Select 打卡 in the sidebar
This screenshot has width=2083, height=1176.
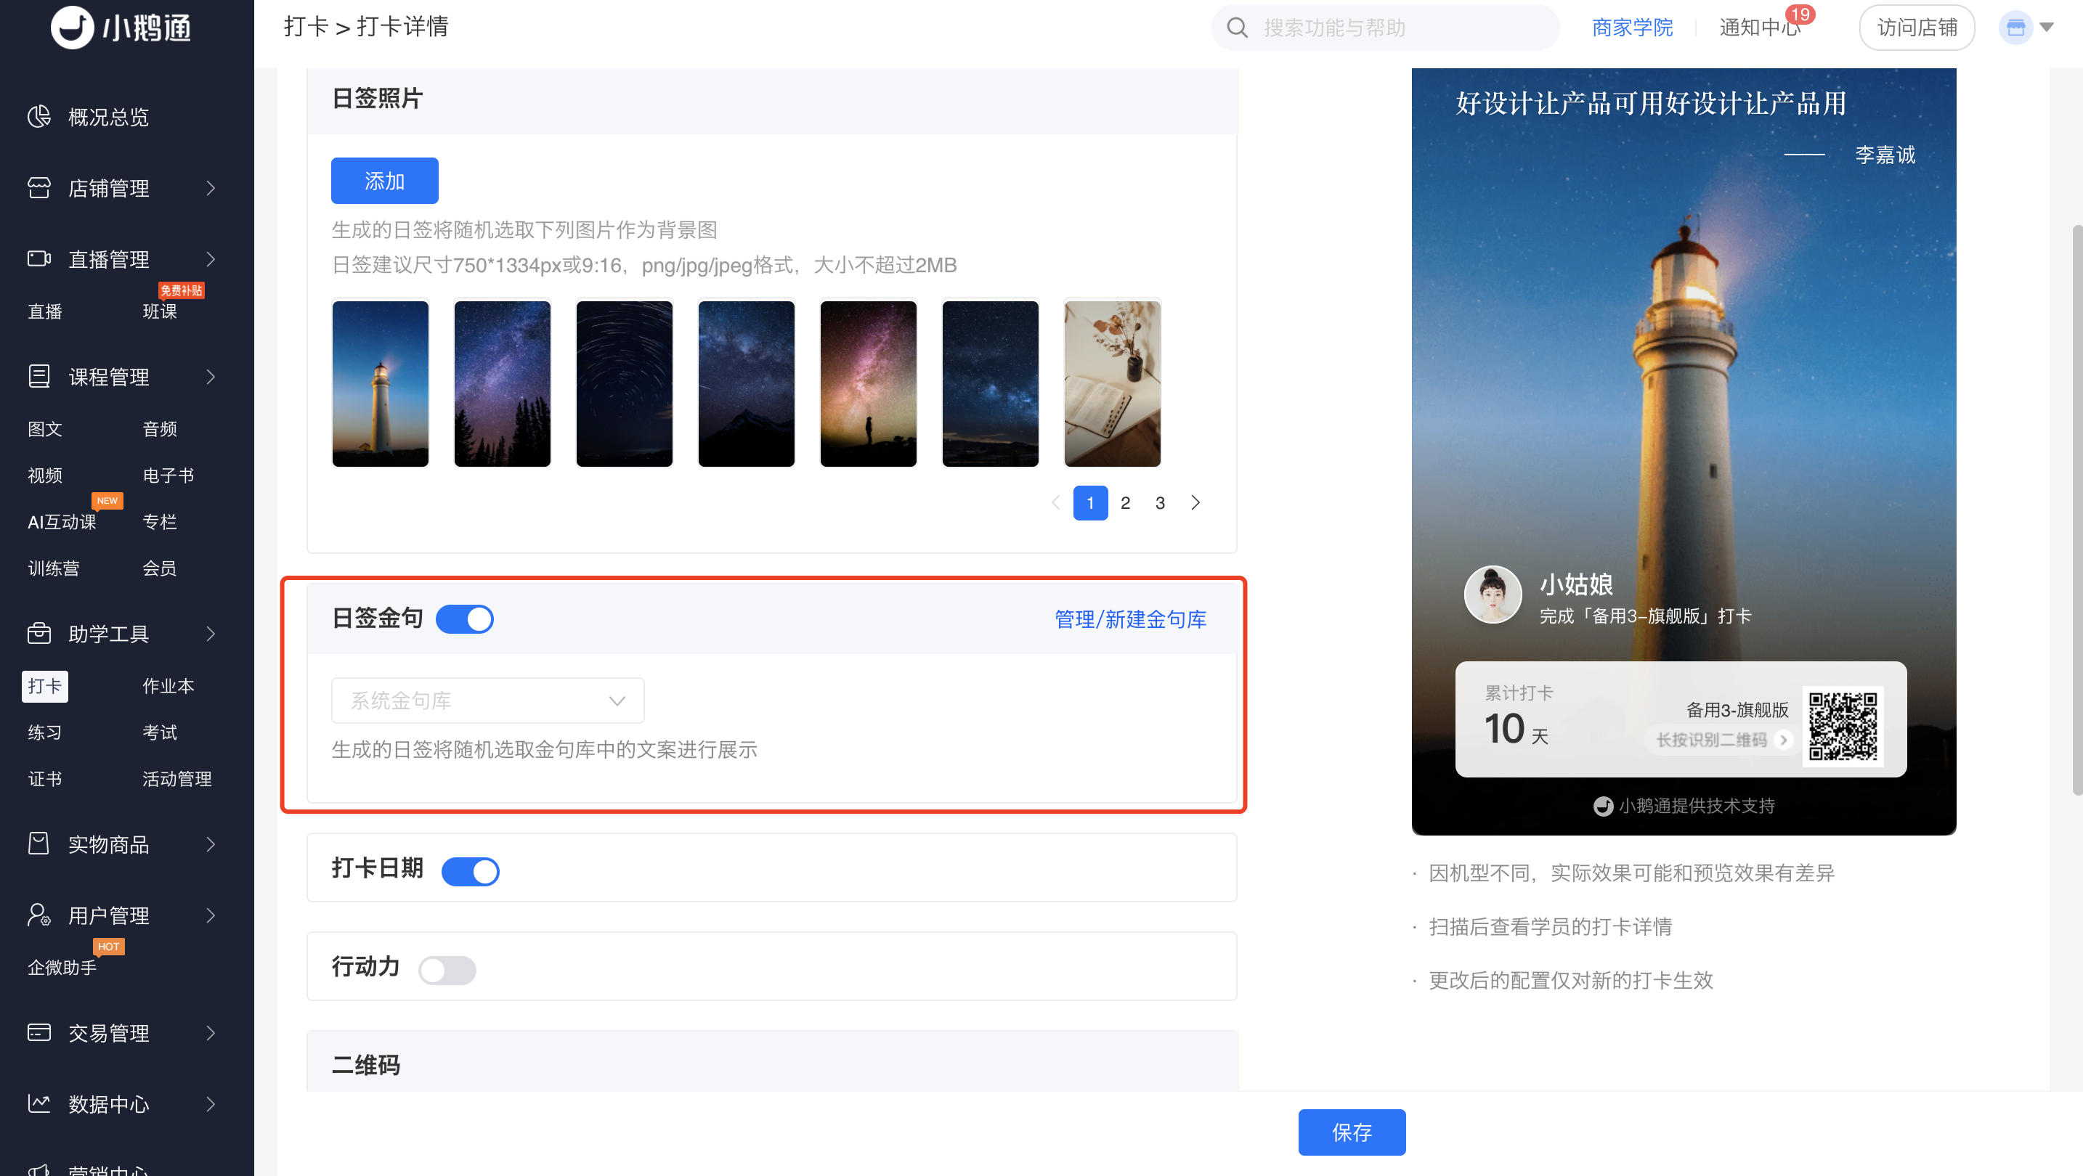point(44,686)
